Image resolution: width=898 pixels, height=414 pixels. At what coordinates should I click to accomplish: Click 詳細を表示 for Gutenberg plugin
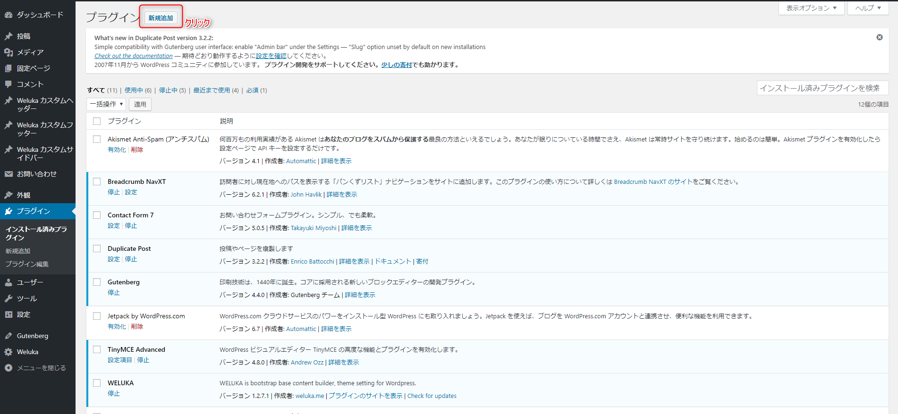click(x=360, y=295)
